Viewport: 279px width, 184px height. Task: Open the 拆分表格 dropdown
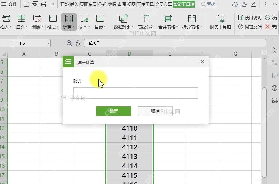click(192, 22)
